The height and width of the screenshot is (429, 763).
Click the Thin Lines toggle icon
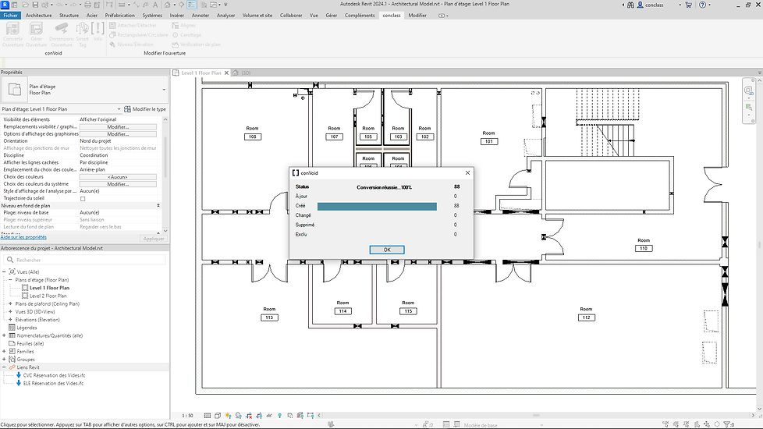[192, 5]
